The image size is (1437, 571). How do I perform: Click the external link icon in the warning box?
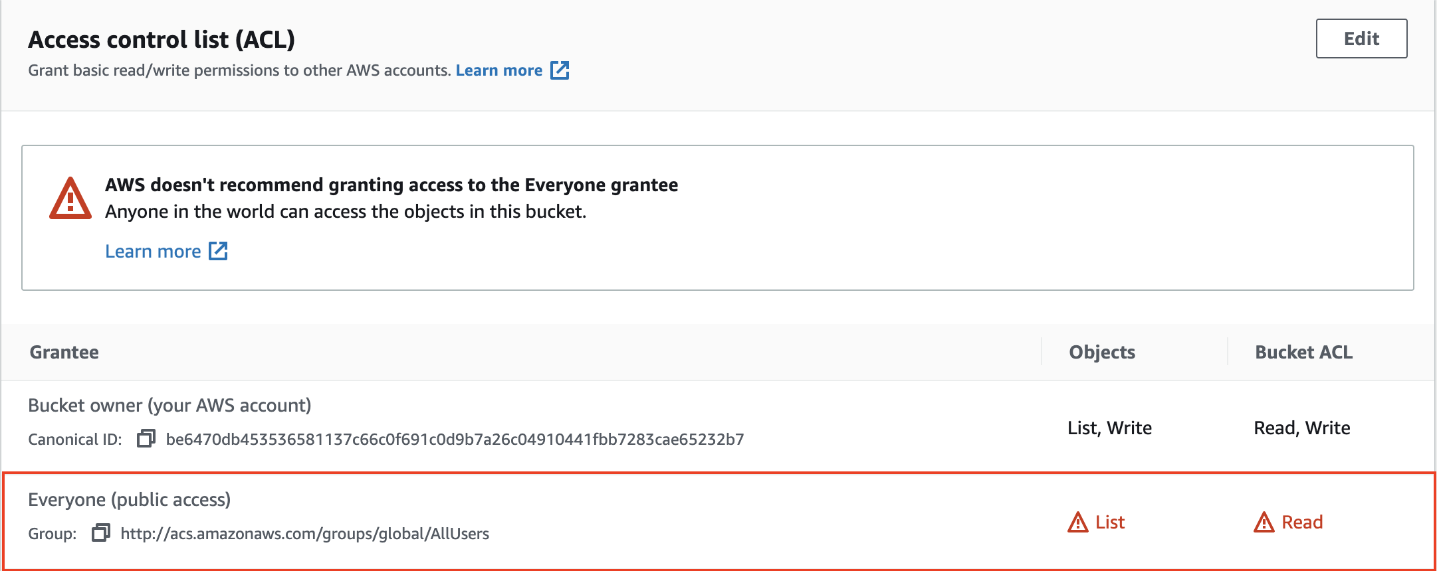click(218, 251)
